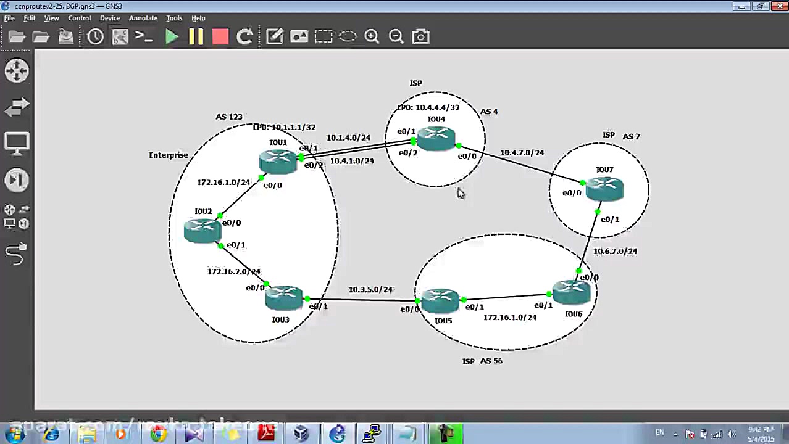The height and width of the screenshot is (444, 789).
Task: Select the add a link cable tool
Action: coord(17,253)
